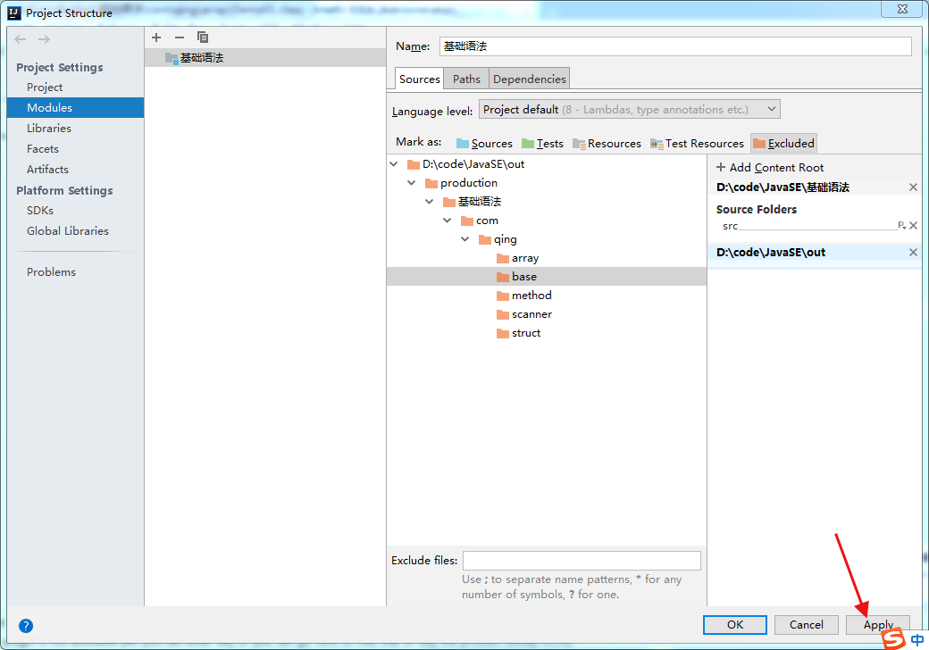Image resolution: width=929 pixels, height=650 pixels.
Task: Mark folder as Resources
Action: pyautogui.click(x=607, y=143)
